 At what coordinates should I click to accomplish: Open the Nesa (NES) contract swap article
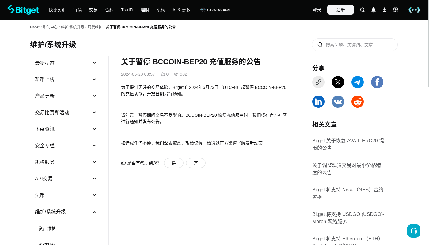pyautogui.click(x=348, y=193)
